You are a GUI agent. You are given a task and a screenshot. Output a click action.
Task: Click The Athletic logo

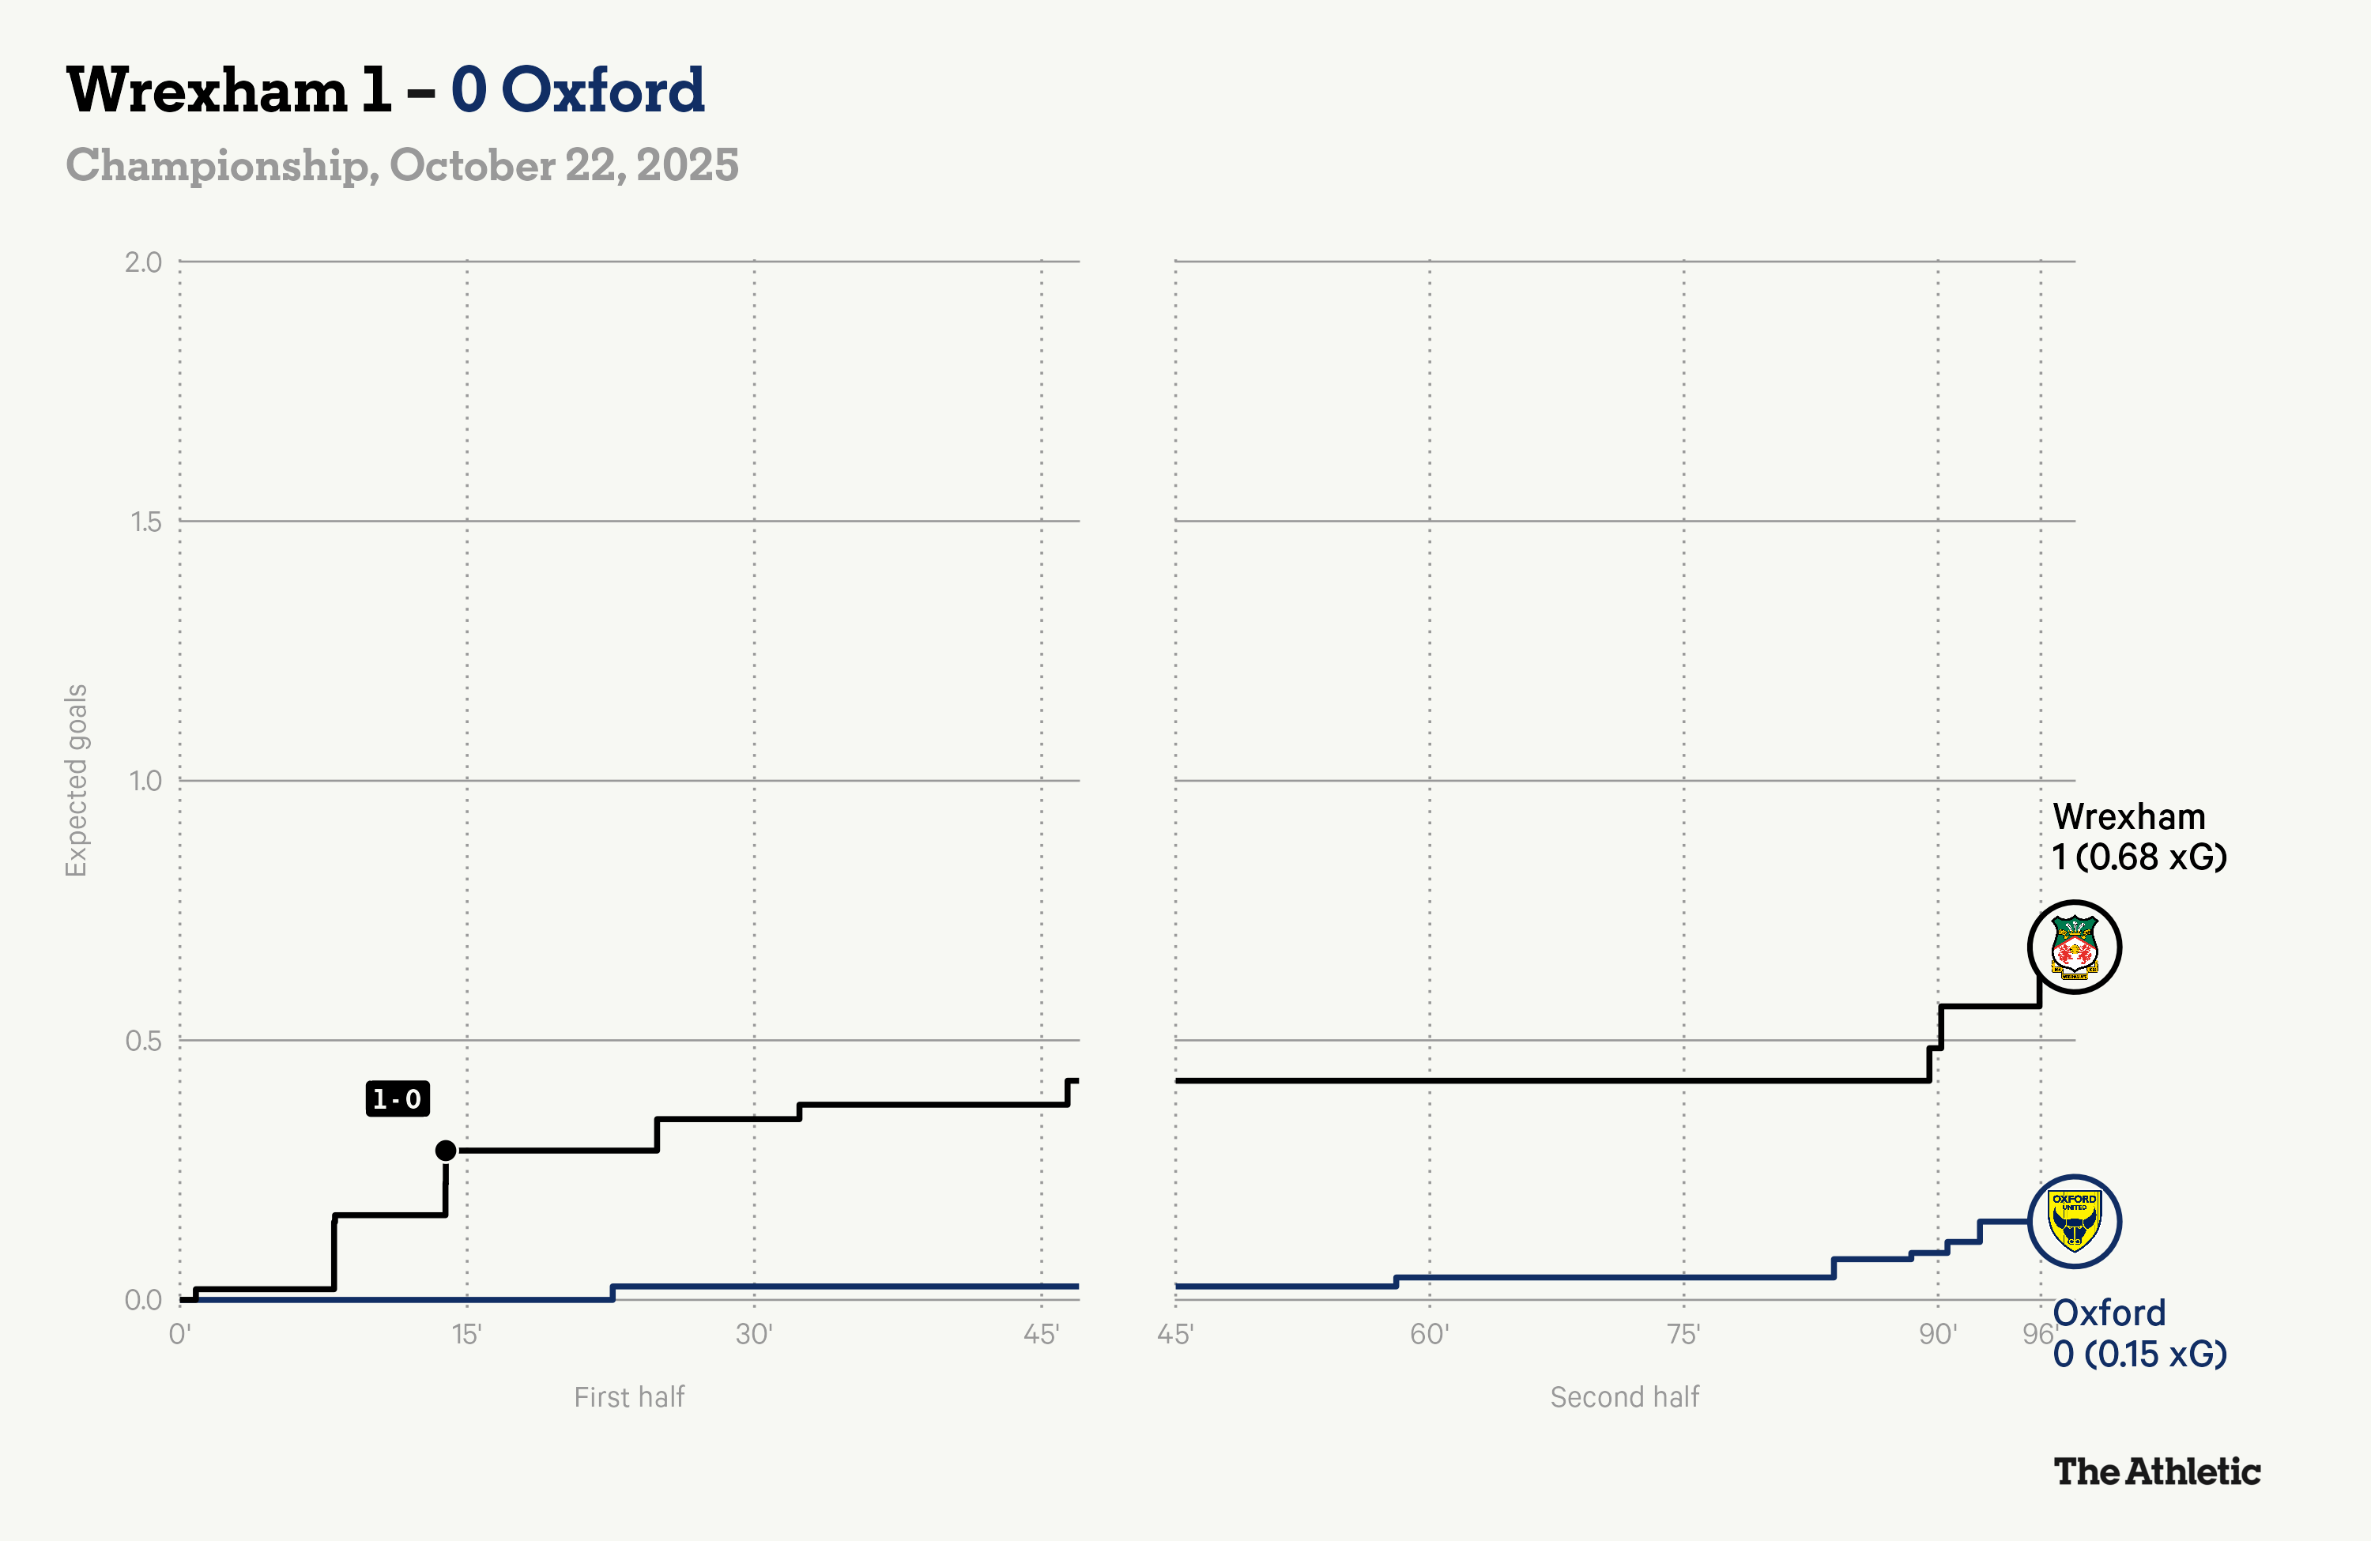pos(2157,1471)
